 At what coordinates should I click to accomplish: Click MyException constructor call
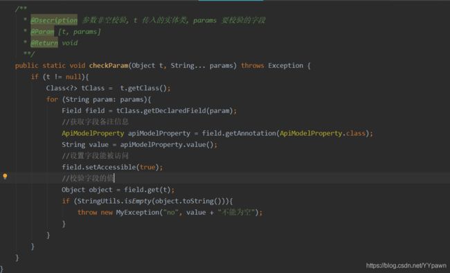pyautogui.click(x=138, y=212)
